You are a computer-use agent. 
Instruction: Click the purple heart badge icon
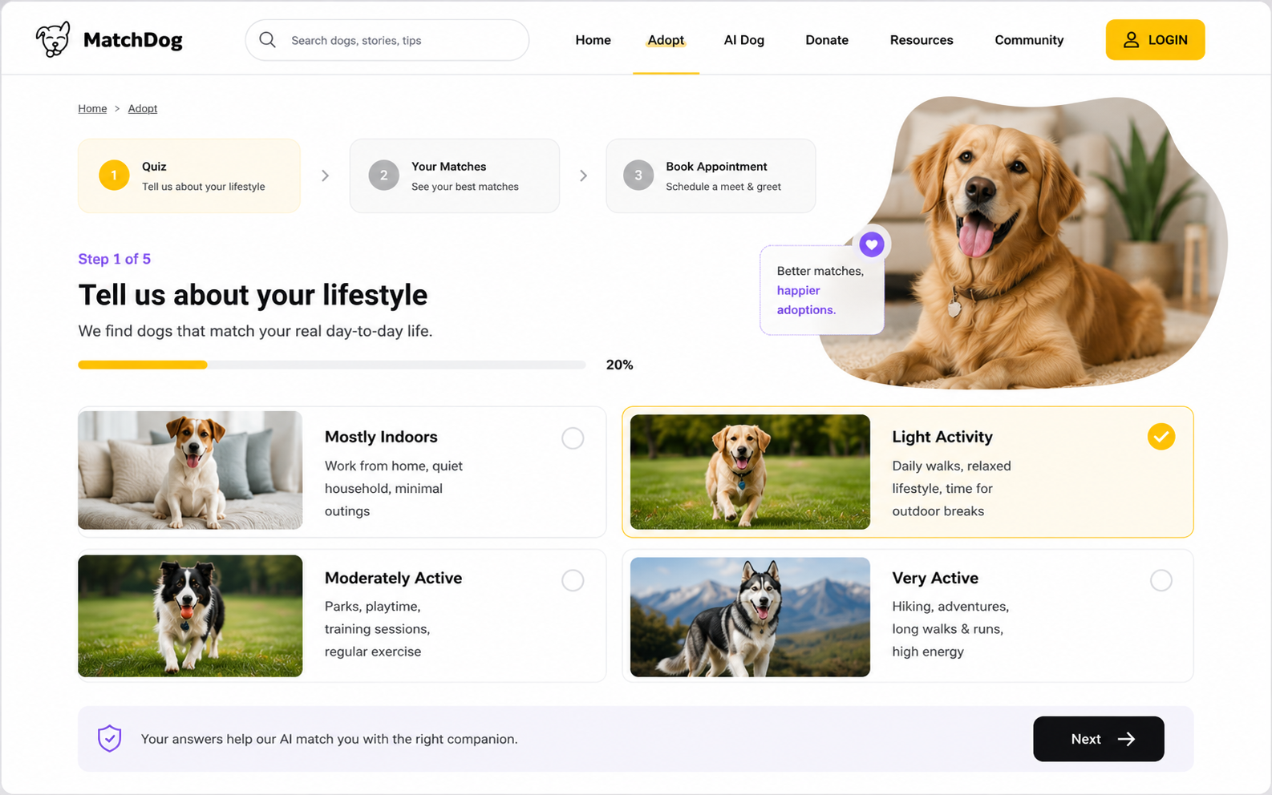(872, 244)
